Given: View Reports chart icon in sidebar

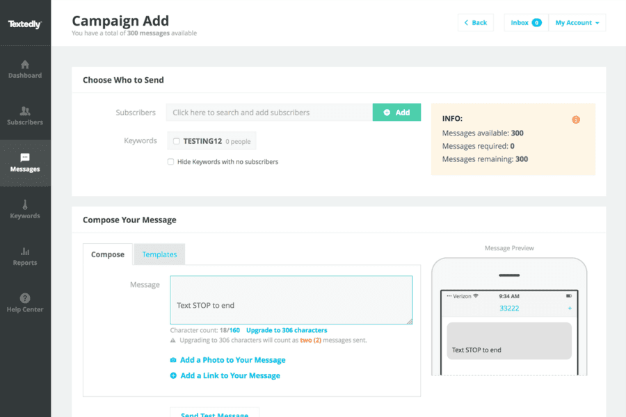Looking at the screenshot, I should point(25,252).
